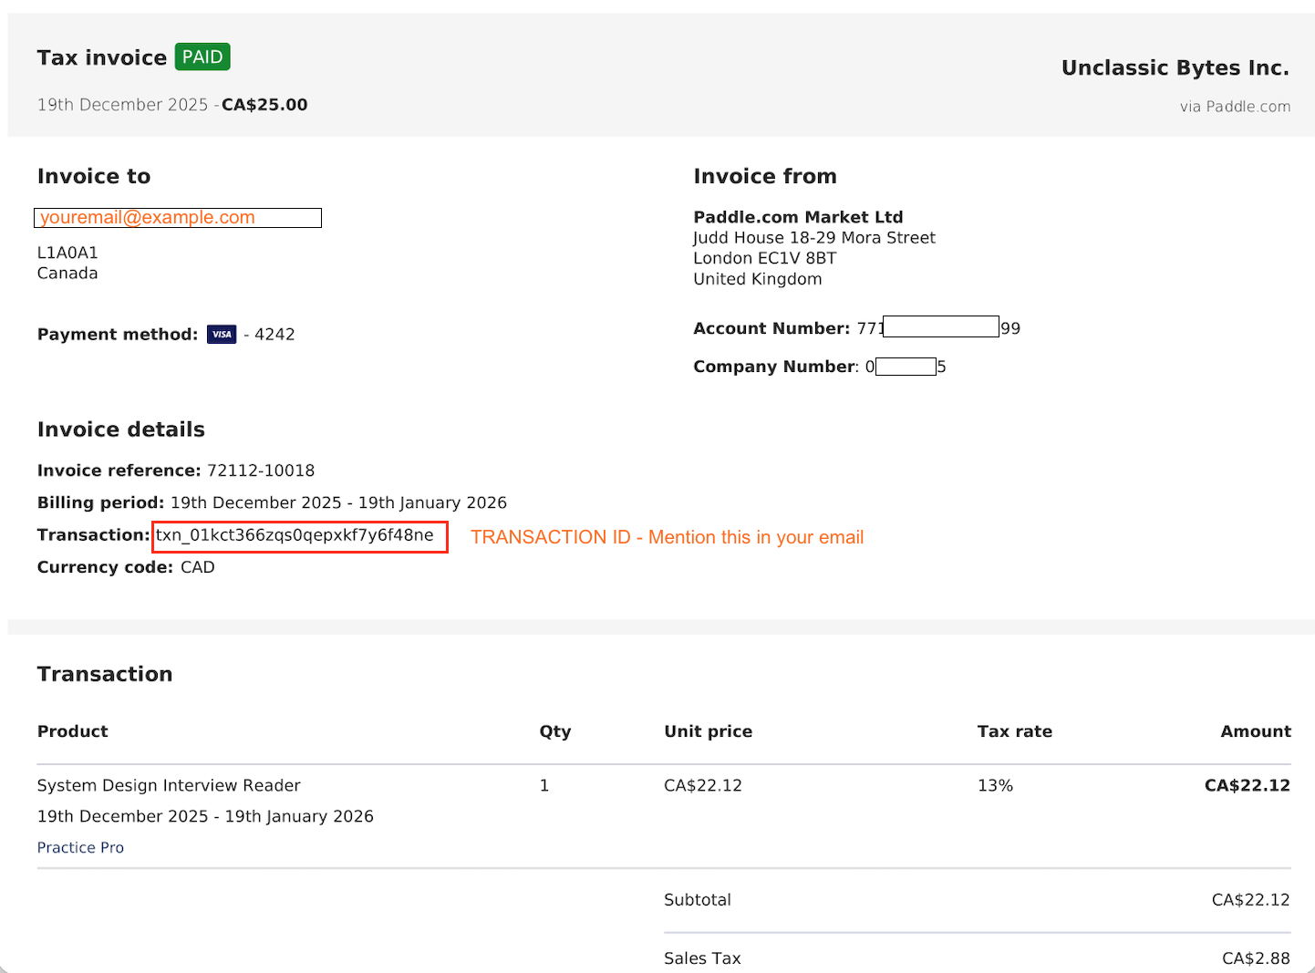Click the youremail@example.com address field
Image resolution: width=1315 pixels, height=973 pixels.
tap(178, 217)
